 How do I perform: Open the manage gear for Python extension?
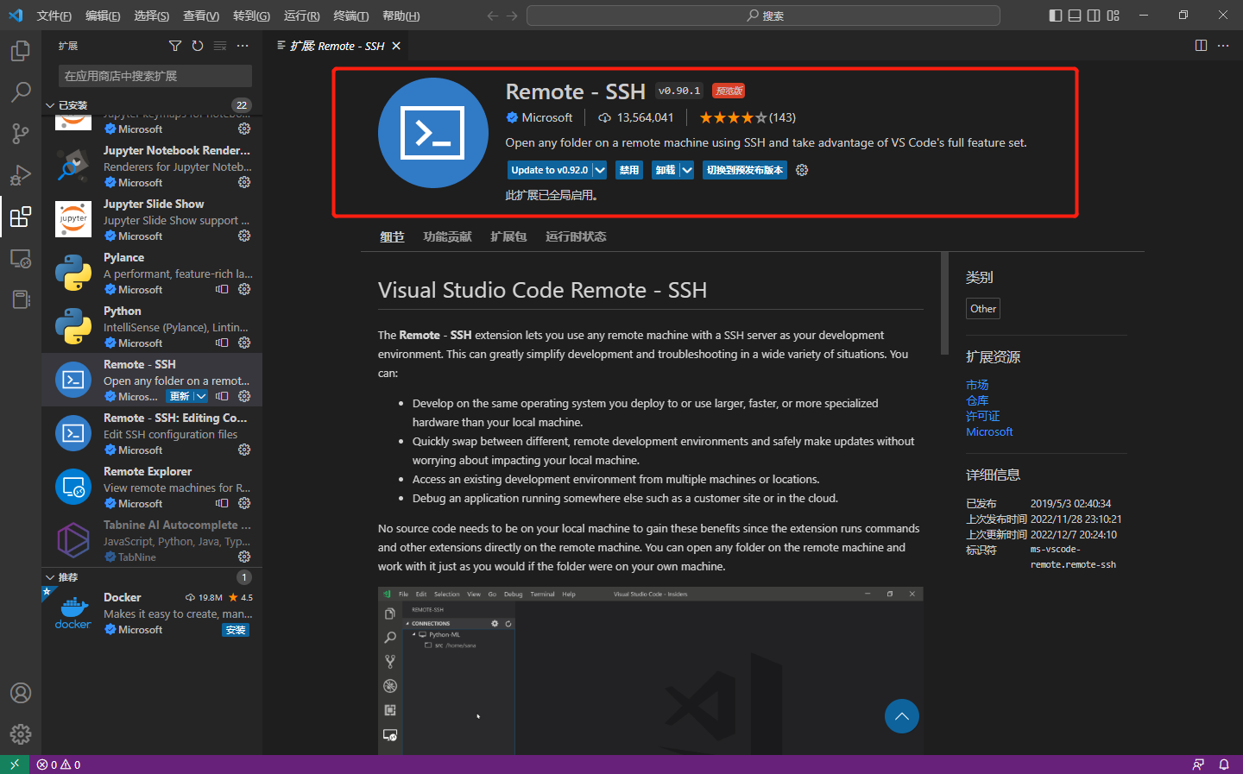tap(244, 343)
